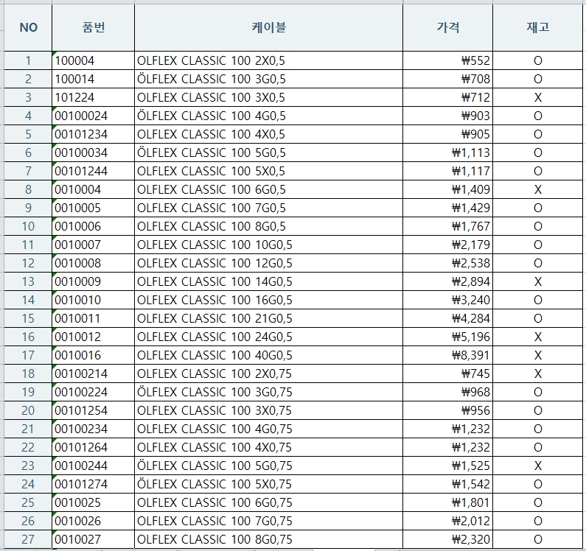The width and height of the screenshot is (586, 551).
Task: Click cable cell ending in 21G0,5
Action: pos(268,318)
